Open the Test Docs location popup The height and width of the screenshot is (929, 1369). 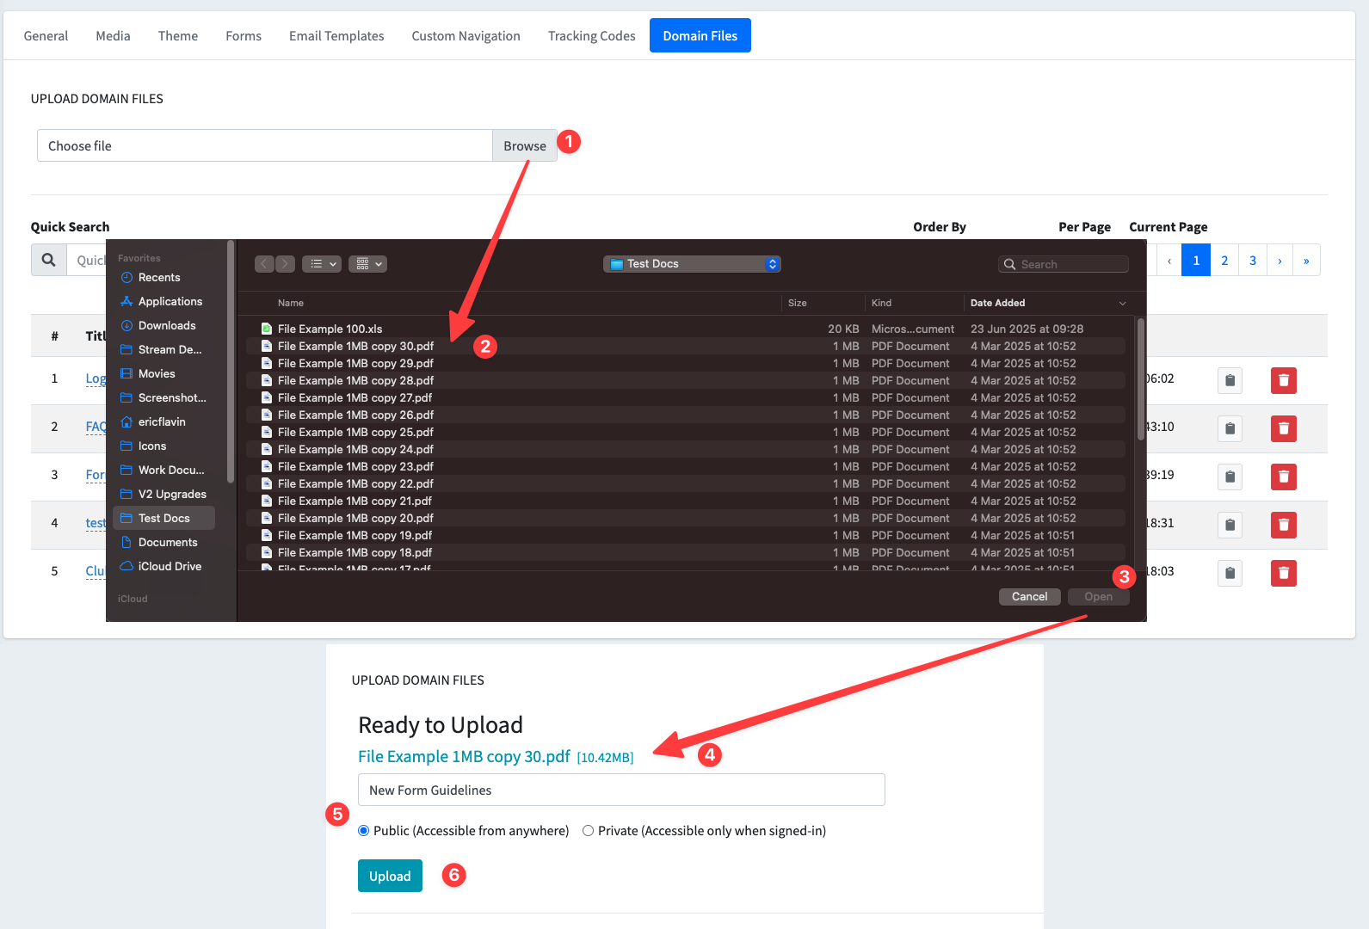[x=692, y=264]
